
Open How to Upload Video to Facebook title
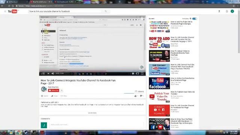tap(180, 53)
